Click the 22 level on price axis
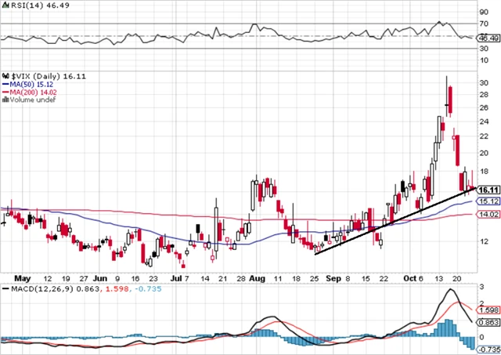 tap(484, 136)
